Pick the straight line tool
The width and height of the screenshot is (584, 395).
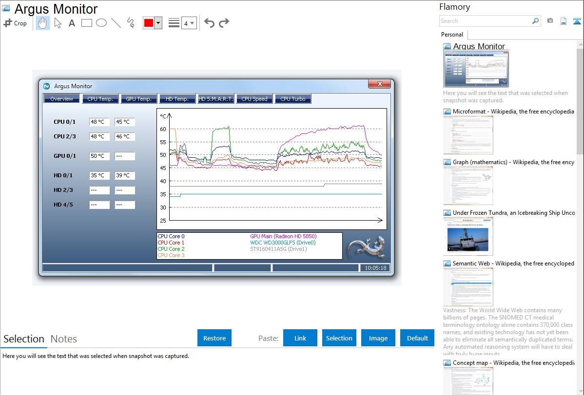point(116,23)
